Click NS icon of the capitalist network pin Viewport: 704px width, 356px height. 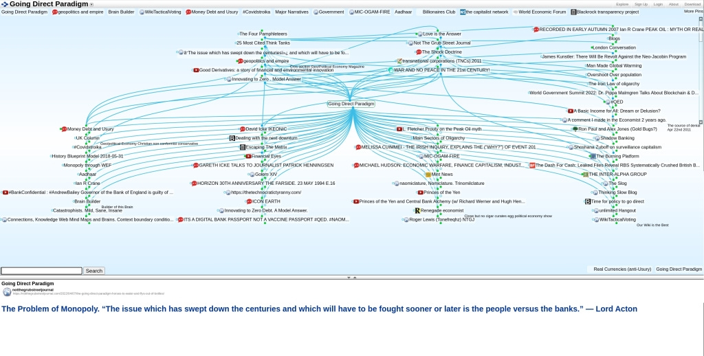click(463, 12)
